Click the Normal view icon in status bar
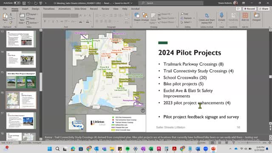The width and height of the screenshot is (272, 153). pyautogui.click(x=212, y=143)
